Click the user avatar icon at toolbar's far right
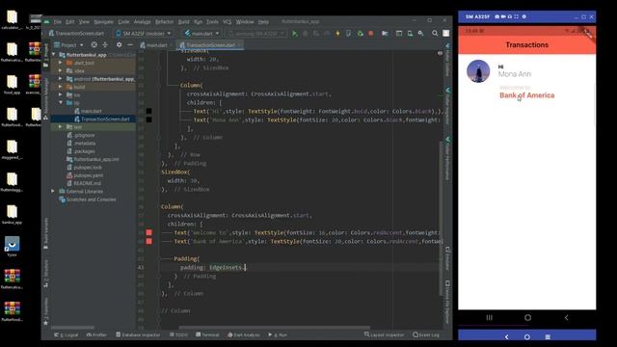The height and width of the screenshot is (347, 617). click(445, 34)
